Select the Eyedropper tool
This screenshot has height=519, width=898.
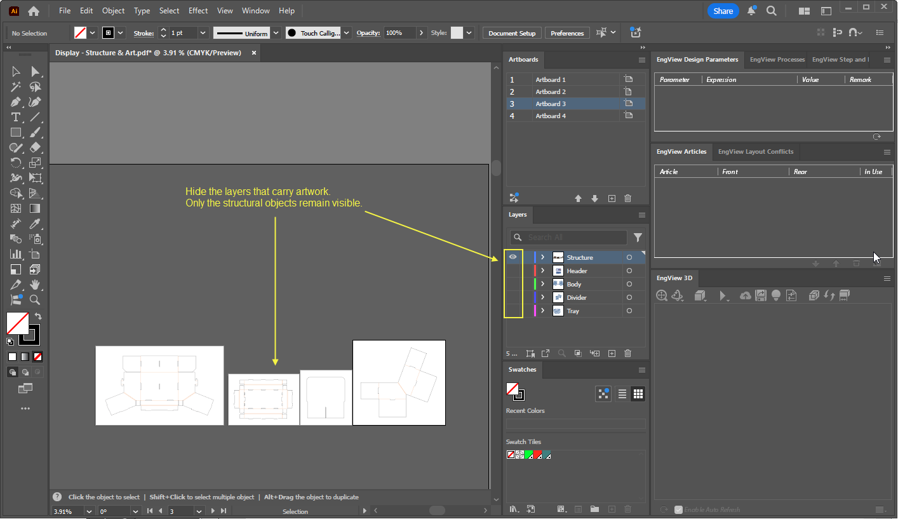[x=36, y=224]
